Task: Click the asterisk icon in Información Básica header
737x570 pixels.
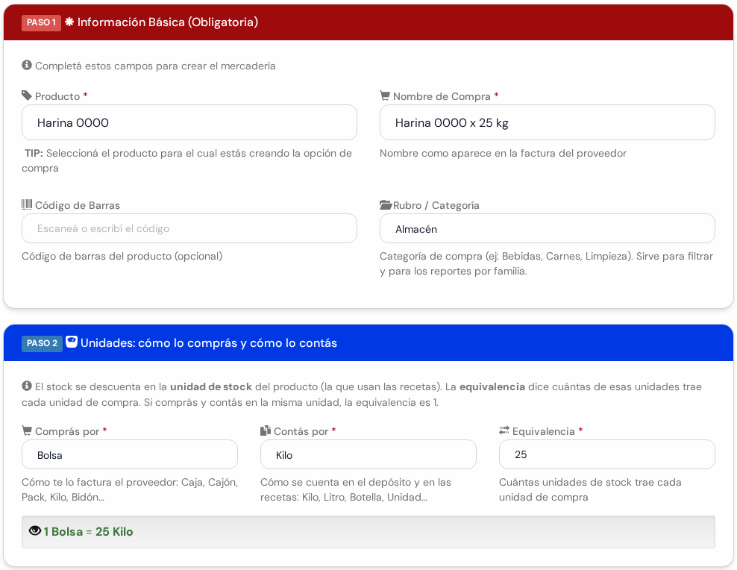Action: tap(69, 22)
